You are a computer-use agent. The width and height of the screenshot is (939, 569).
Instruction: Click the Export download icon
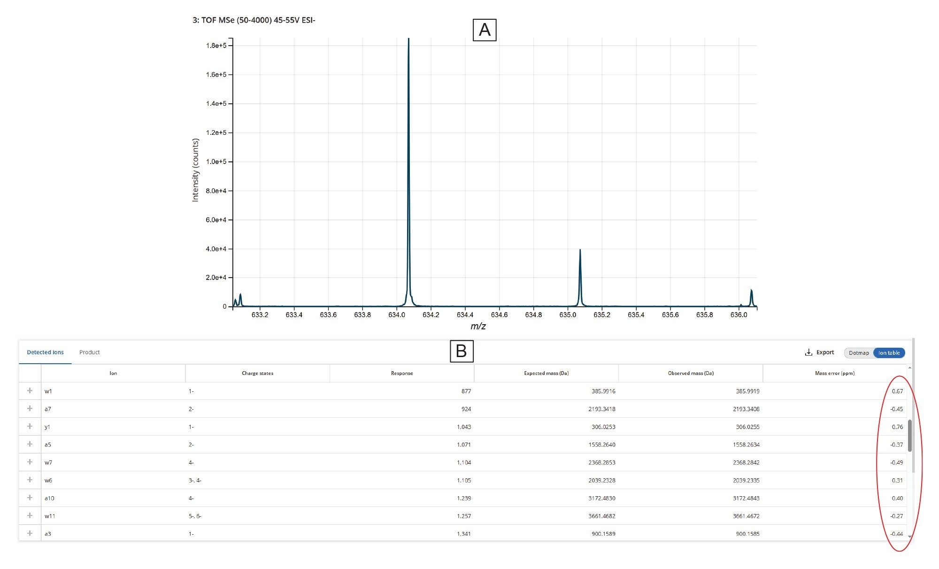coord(808,352)
